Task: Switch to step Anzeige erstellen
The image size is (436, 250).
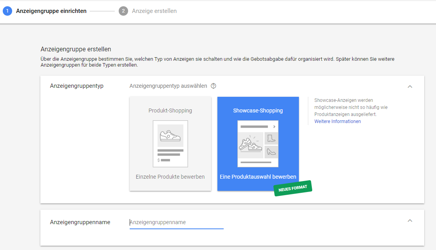Action: pos(154,11)
